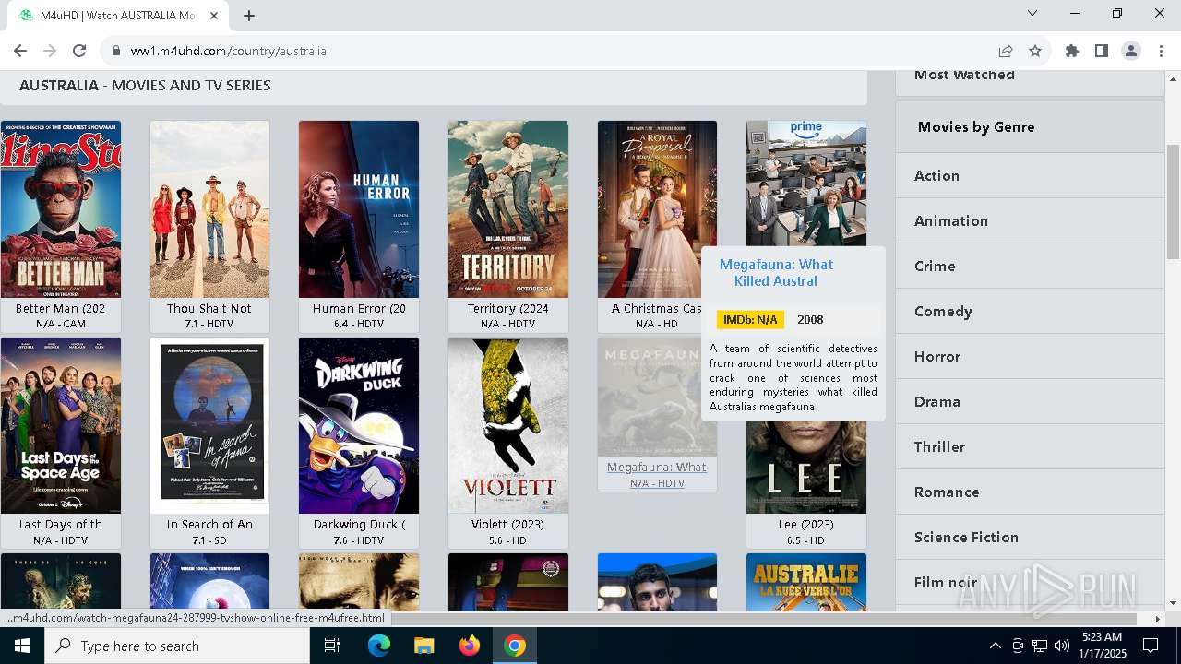The height and width of the screenshot is (664, 1181).
Task: Click the 'Megafauna: What' link under poster
Action: [657, 467]
